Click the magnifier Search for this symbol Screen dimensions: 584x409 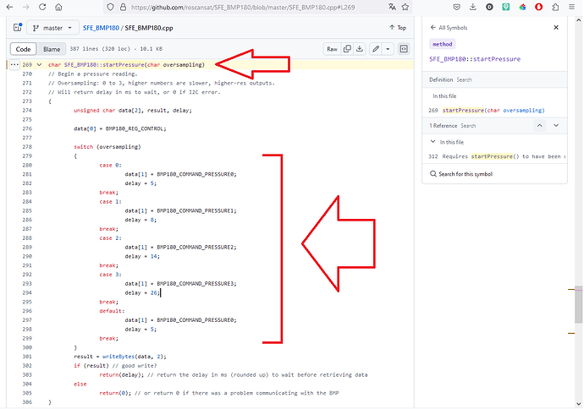coord(461,174)
